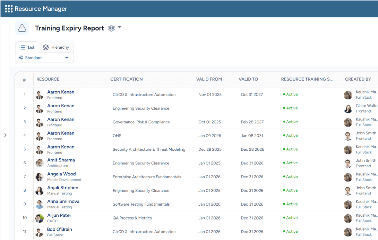Image resolution: width=378 pixels, height=240 pixels.
Task: Open Bob O'Brain resource link
Action: pos(60,229)
